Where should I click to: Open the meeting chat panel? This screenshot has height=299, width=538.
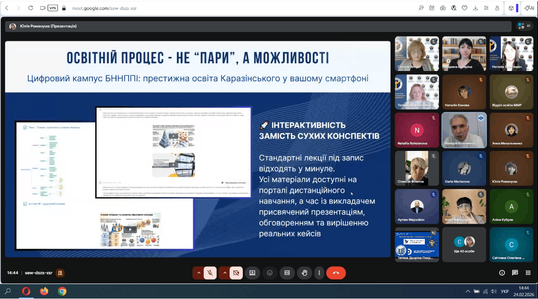[x=515, y=273]
